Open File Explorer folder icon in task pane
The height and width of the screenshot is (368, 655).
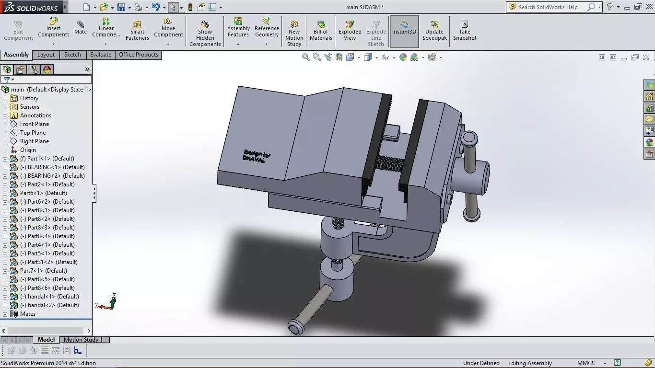tap(650, 119)
